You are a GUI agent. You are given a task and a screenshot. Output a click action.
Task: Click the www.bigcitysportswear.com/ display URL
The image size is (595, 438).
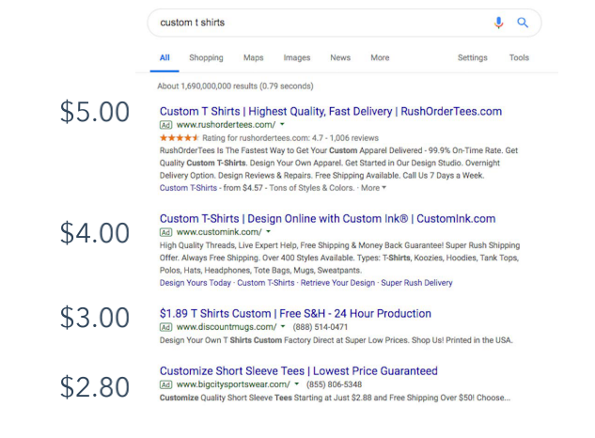[x=233, y=384]
